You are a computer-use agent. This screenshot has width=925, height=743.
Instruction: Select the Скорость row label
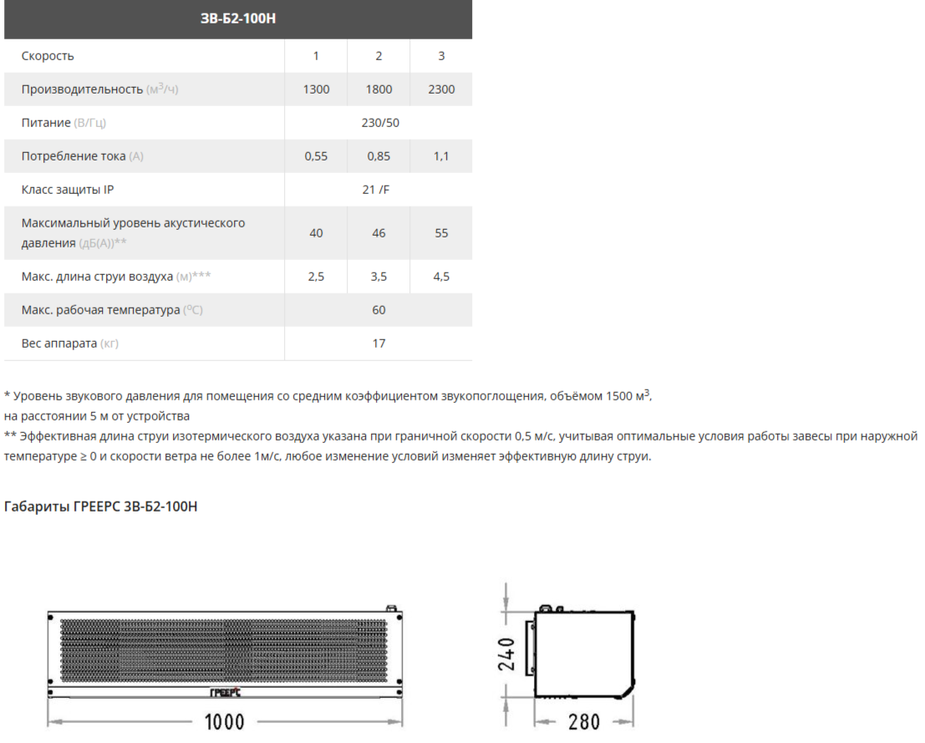tap(48, 56)
